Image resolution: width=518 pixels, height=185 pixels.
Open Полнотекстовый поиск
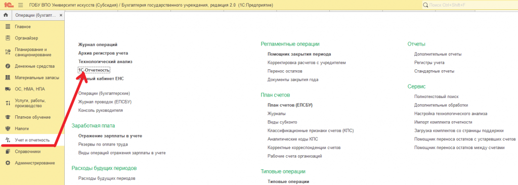[x=437, y=97]
